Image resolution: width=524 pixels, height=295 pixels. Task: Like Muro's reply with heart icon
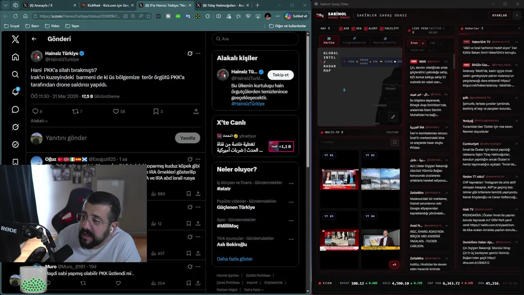coord(118,283)
